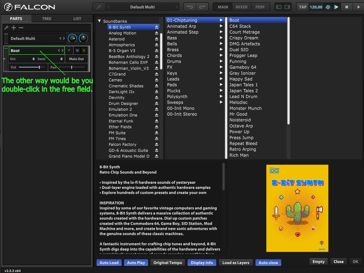
Task: Click the Empty button
Action: [x=319, y=262]
